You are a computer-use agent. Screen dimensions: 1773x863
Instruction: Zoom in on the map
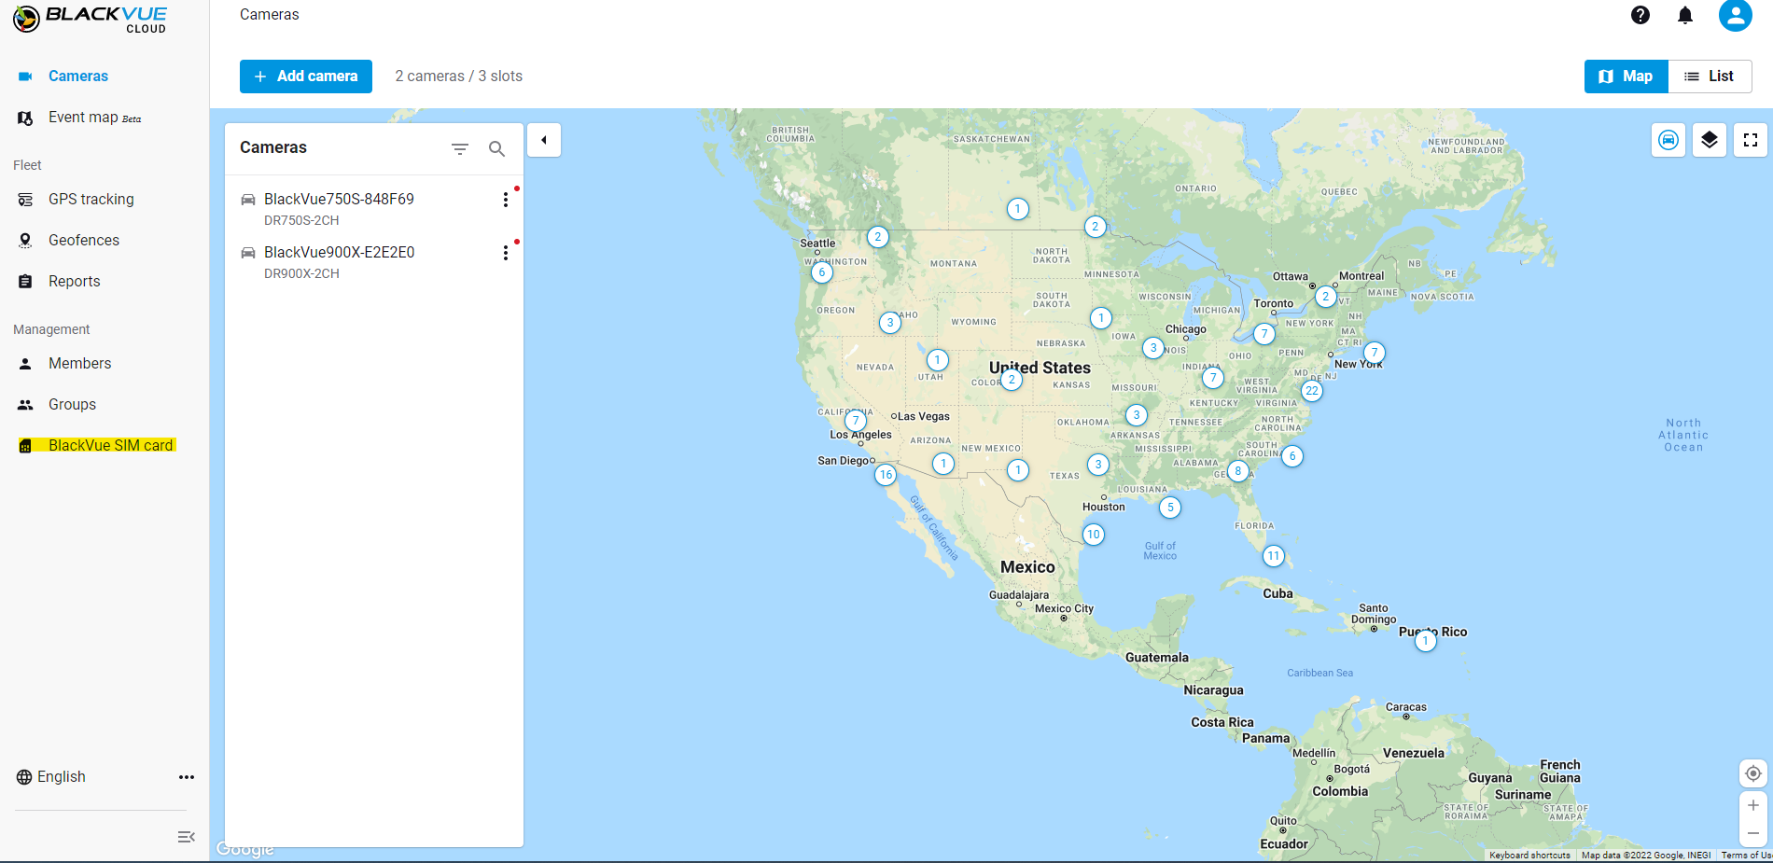click(1752, 805)
